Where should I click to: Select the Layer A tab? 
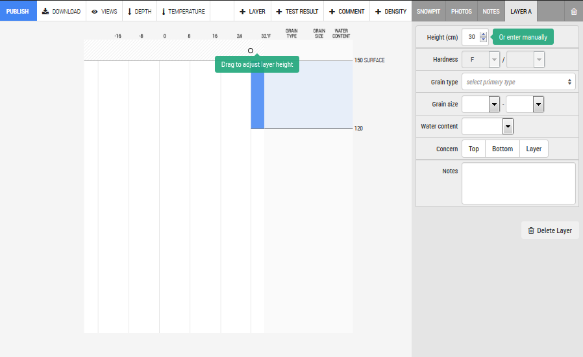(x=521, y=11)
